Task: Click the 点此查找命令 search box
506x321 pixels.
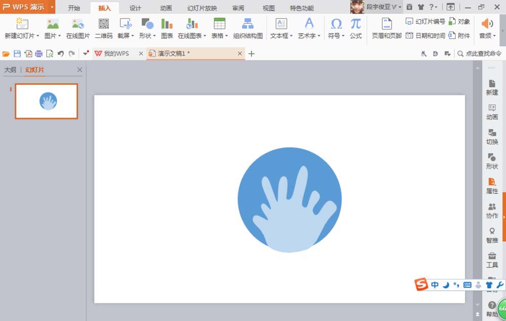Action: (x=480, y=54)
